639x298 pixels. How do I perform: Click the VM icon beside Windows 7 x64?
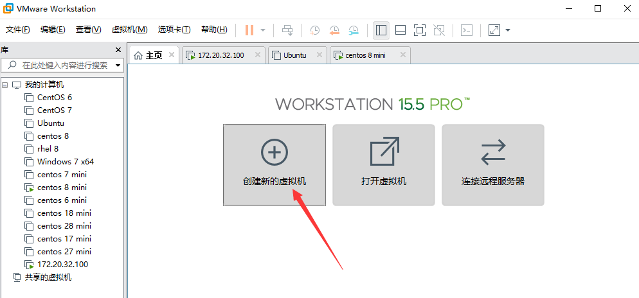pyautogui.click(x=29, y=162)
